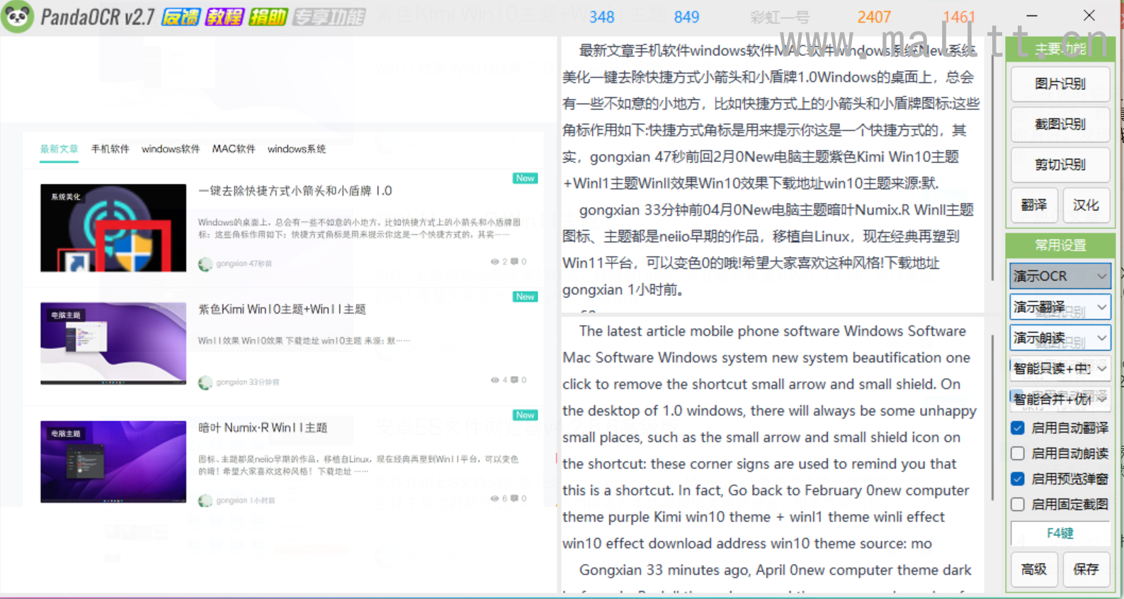Viewport: 1124px width, 599px height.
Task: Click the 系统美化 article thumbnail
Action: pyautogui.click(x=113, y=228)
